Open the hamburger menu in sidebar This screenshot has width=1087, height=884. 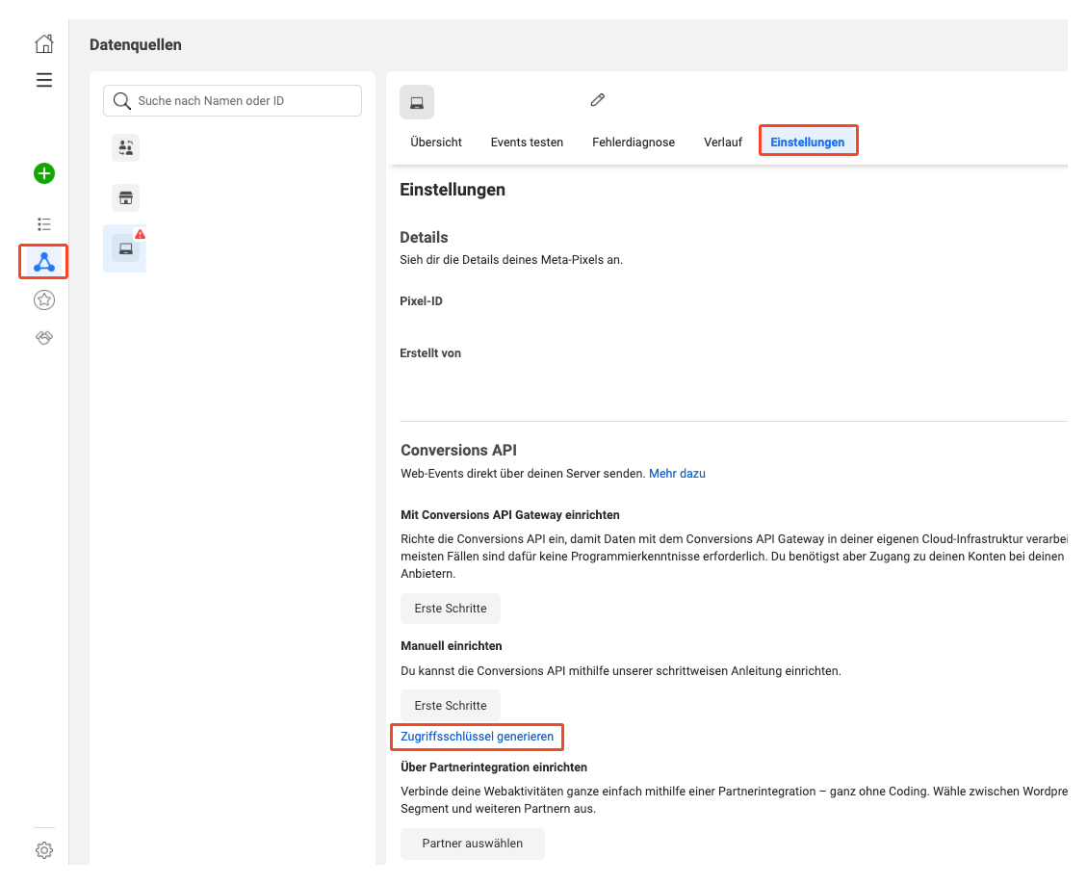pos(43,80)
